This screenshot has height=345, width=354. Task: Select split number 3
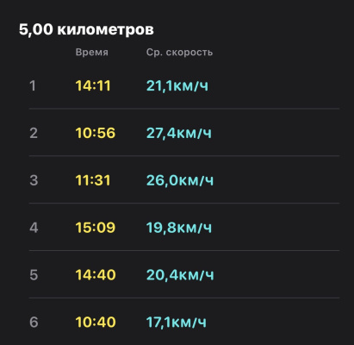click(x=34, y=180)
